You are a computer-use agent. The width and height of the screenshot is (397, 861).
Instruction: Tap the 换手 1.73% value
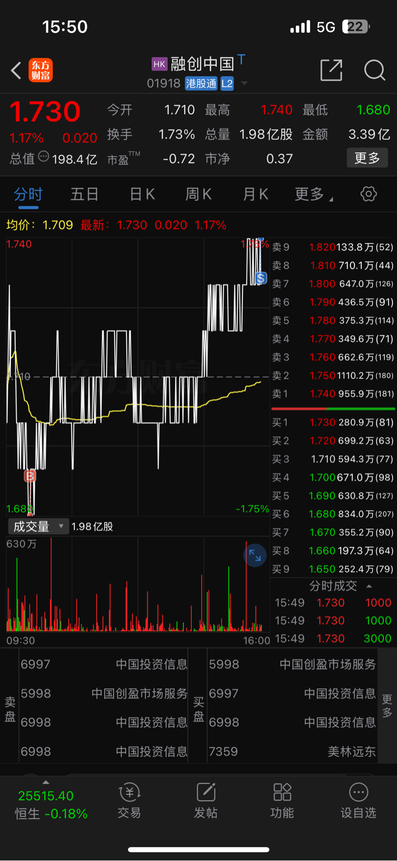tap(176, 135)
